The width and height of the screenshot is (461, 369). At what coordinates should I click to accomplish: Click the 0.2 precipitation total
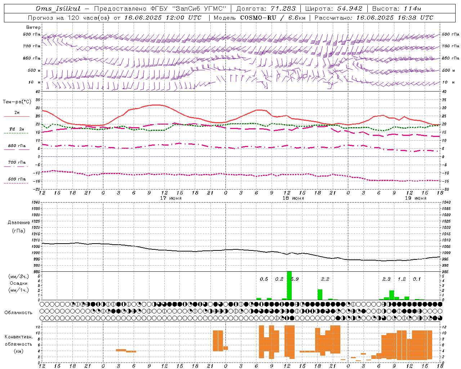[x=279, y=279]
